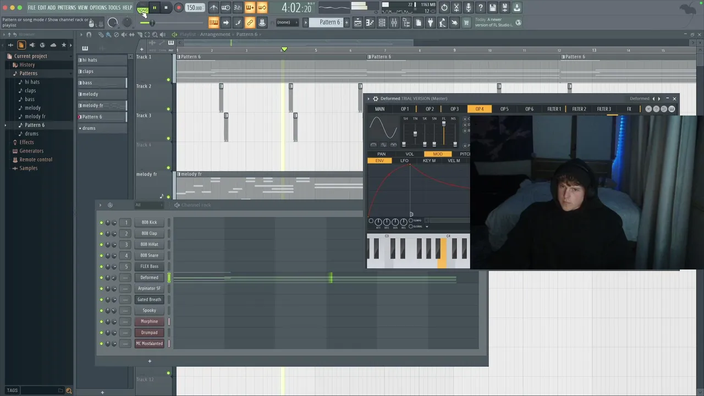Image resolution: width=704 pixels, height=396 pixels.
Task: Click the undo history icon
Action: pos(444,8)
